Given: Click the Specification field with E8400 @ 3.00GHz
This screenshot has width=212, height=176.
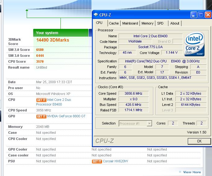Looking at the screenshot, I should click(x=162, y=61).
